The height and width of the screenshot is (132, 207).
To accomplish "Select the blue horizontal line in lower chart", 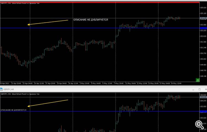I will 100,111.
